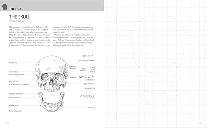Click 'Anterior orifice of the nasal cavity' label
This screenshot has width=208, height=129.
(19, 84)
